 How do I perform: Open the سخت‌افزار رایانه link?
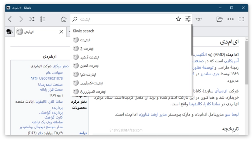[x=52, y=89]
